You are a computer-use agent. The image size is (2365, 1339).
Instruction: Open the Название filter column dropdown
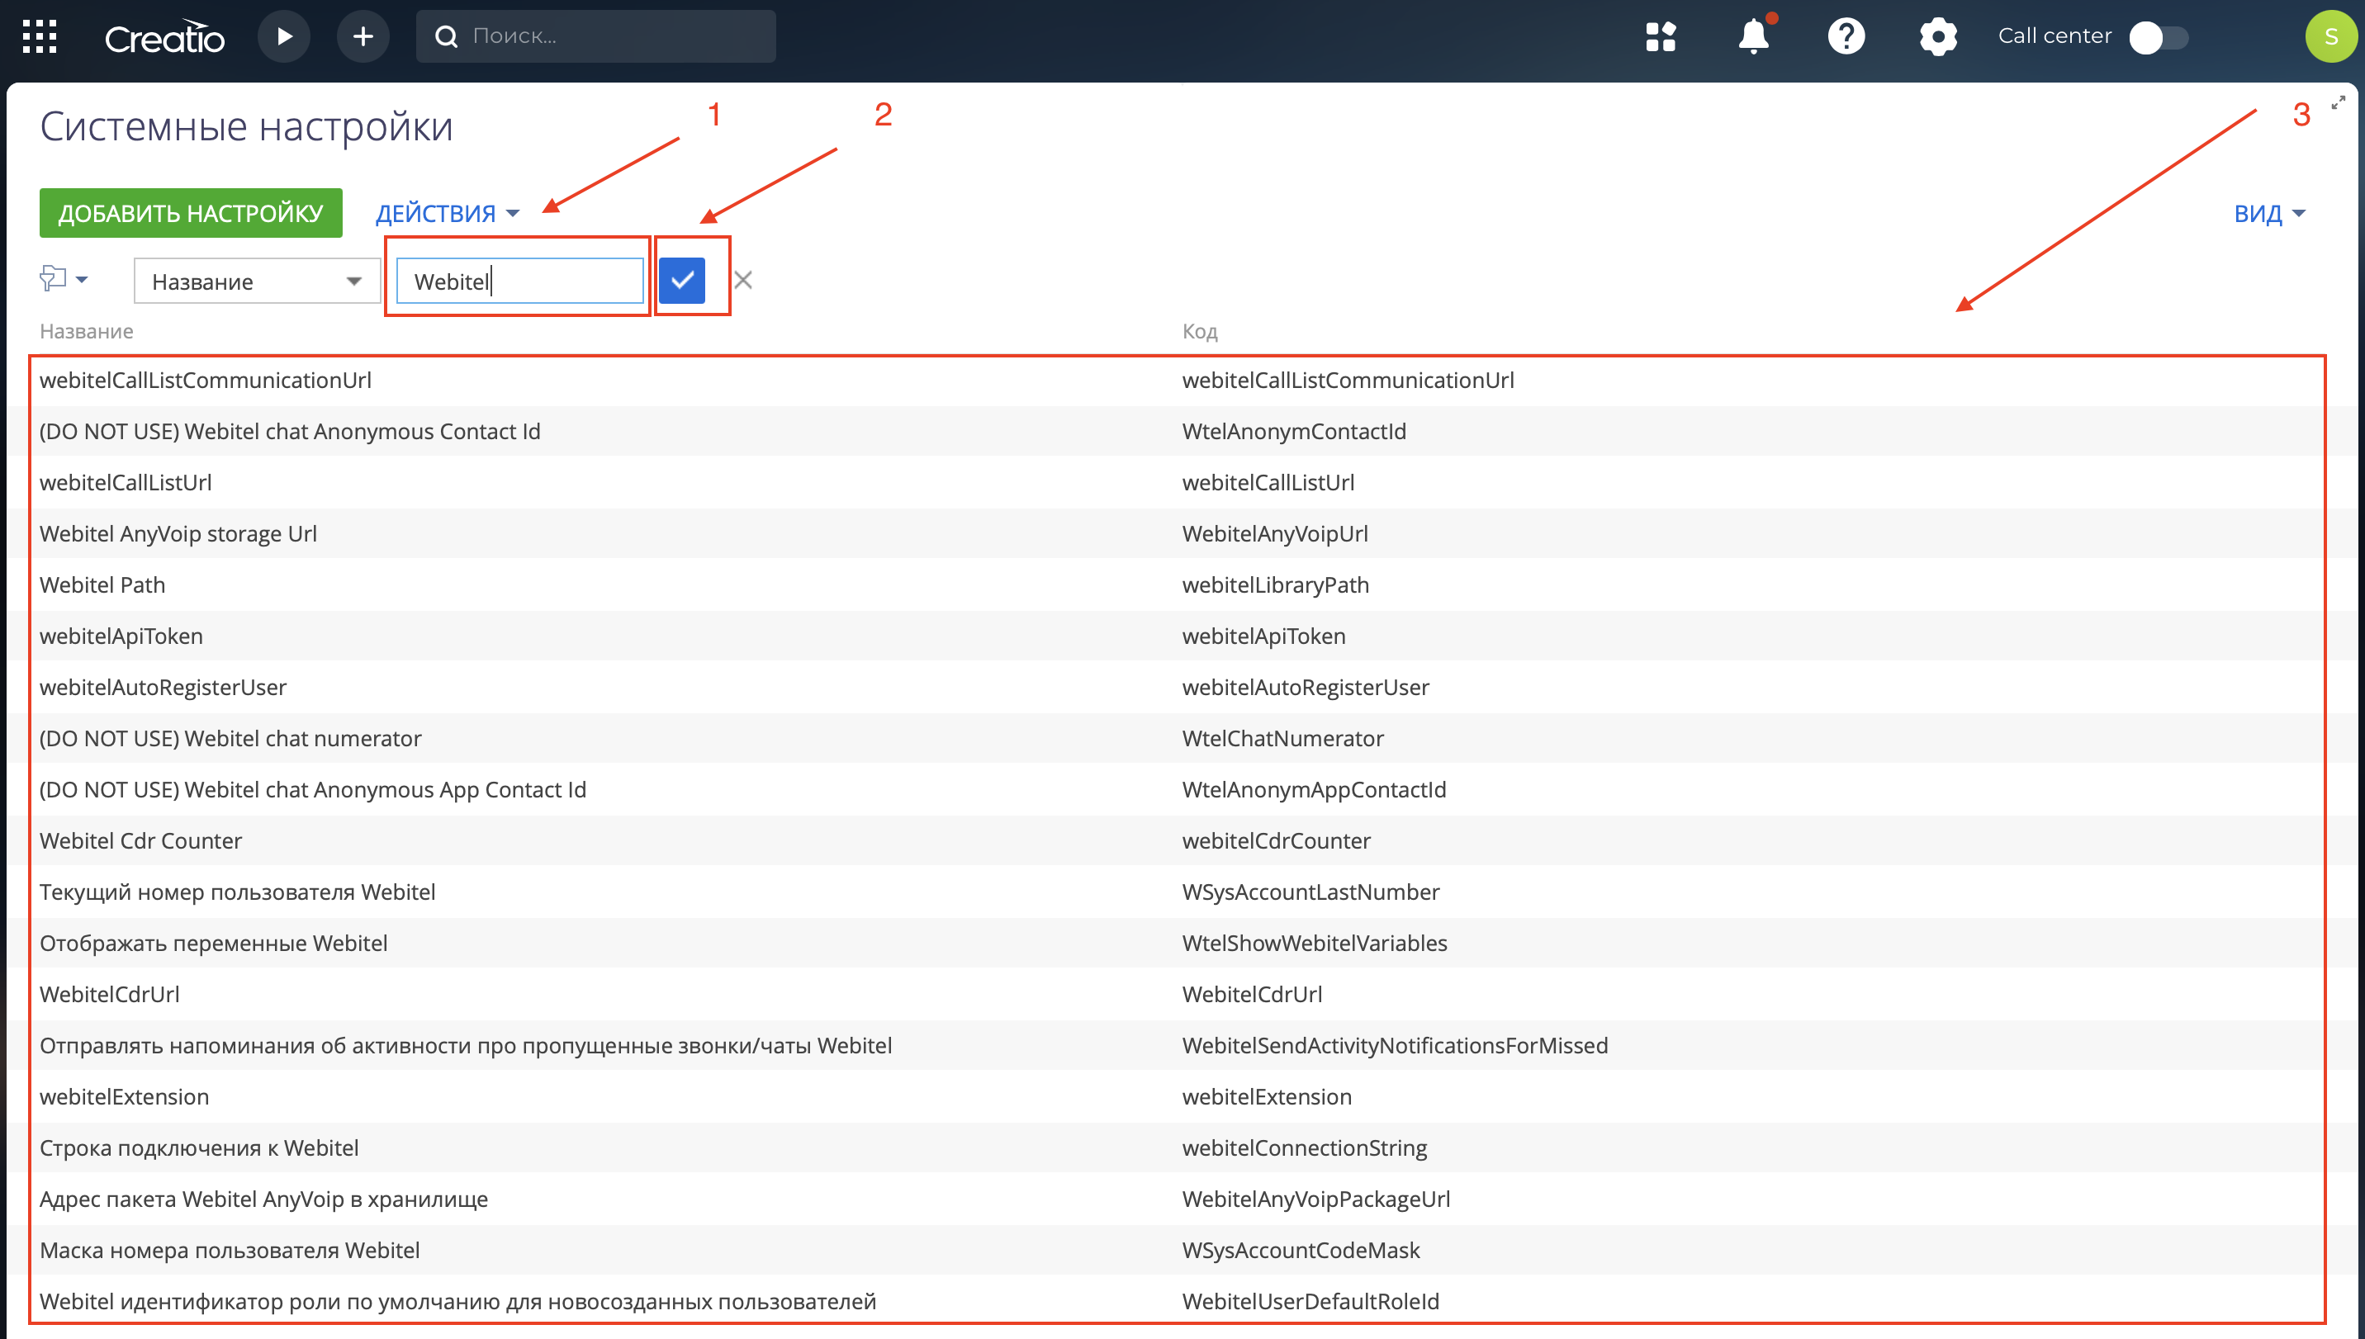point(257,282)
